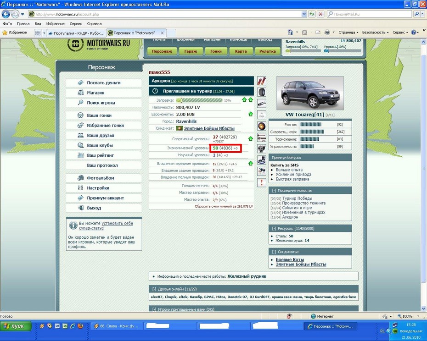Open Настройки in the sidebar

(104, 188)
